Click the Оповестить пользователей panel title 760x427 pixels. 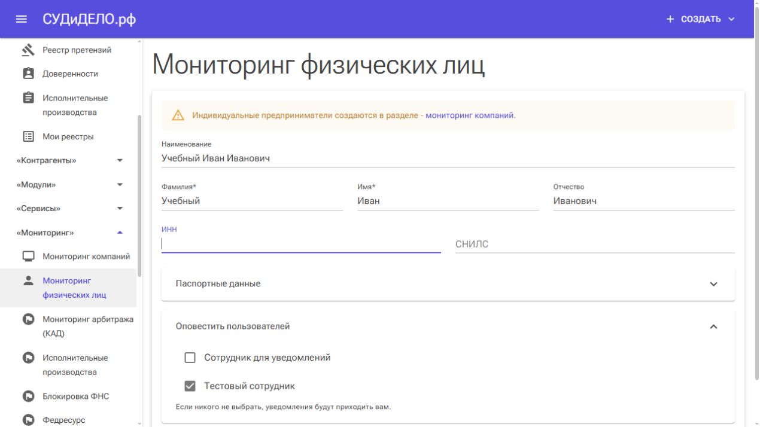click(233, 327)
